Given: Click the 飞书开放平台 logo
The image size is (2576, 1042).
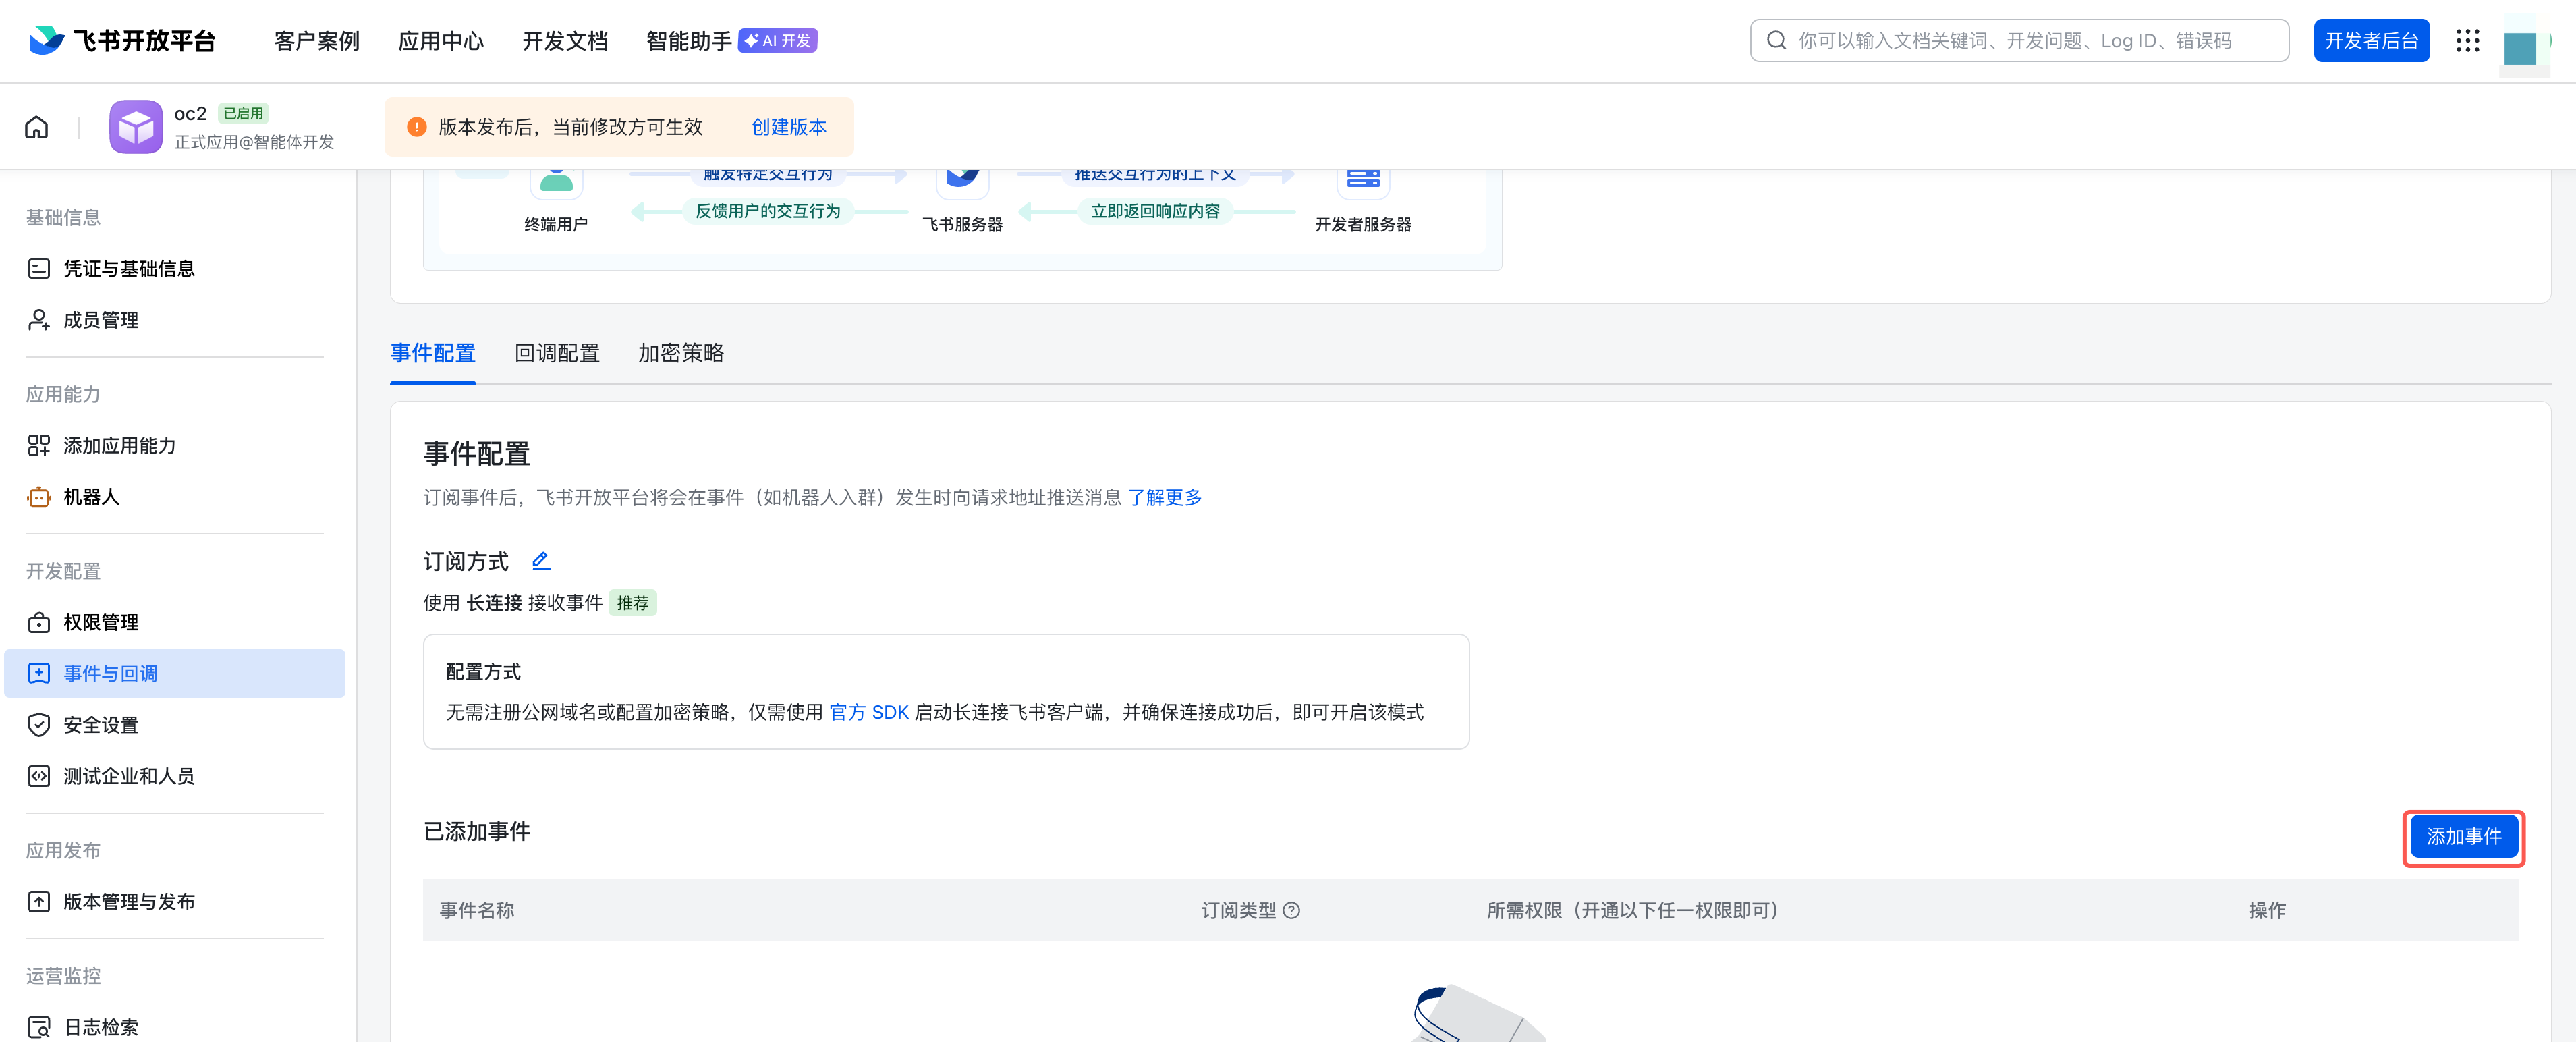Looking at the screenshot, I should [122, 41].
